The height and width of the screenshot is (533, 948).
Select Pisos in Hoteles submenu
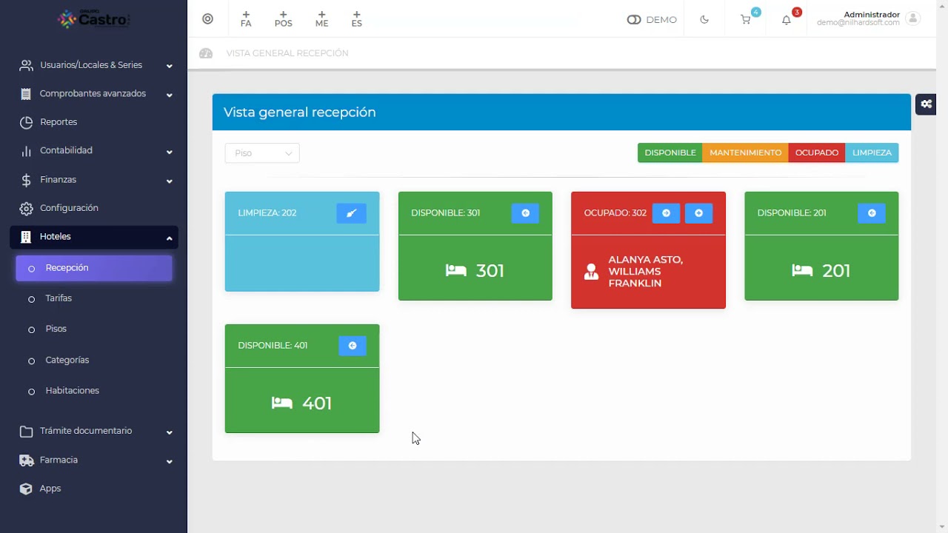(x=94, y=329)
